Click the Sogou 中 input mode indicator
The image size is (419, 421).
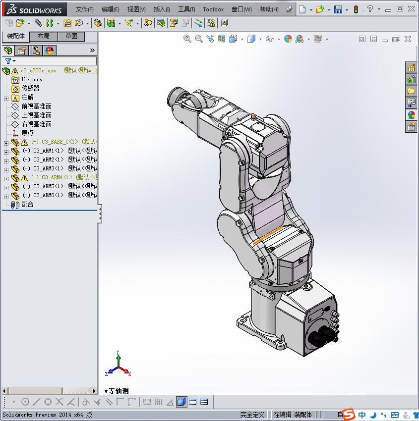(362, 415)
